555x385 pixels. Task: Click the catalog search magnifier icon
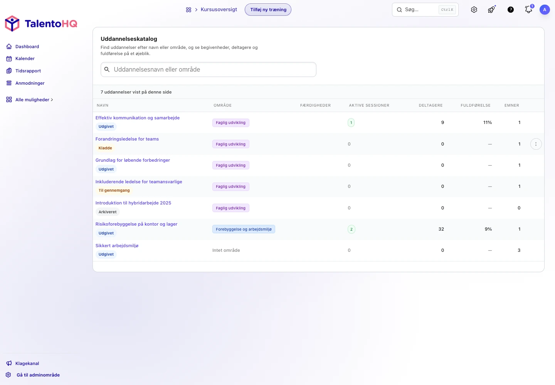tap(107, 70)
